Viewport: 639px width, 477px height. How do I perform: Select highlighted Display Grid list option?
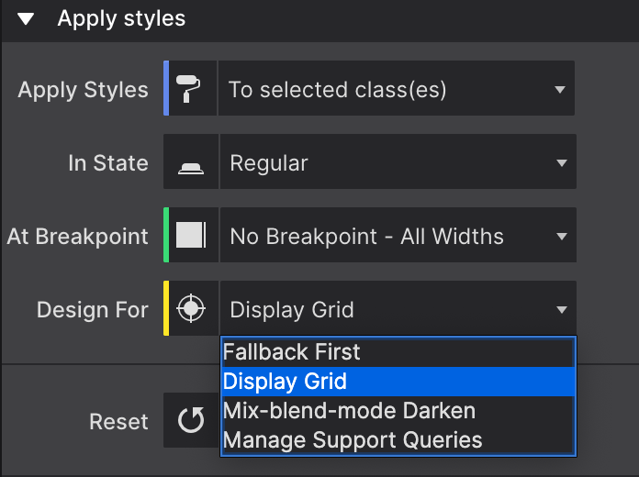click(398, 382)
